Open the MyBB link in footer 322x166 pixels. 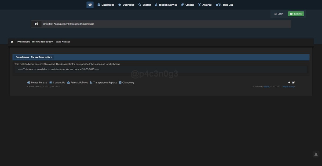pyautogui.click(x=267, y=87)
